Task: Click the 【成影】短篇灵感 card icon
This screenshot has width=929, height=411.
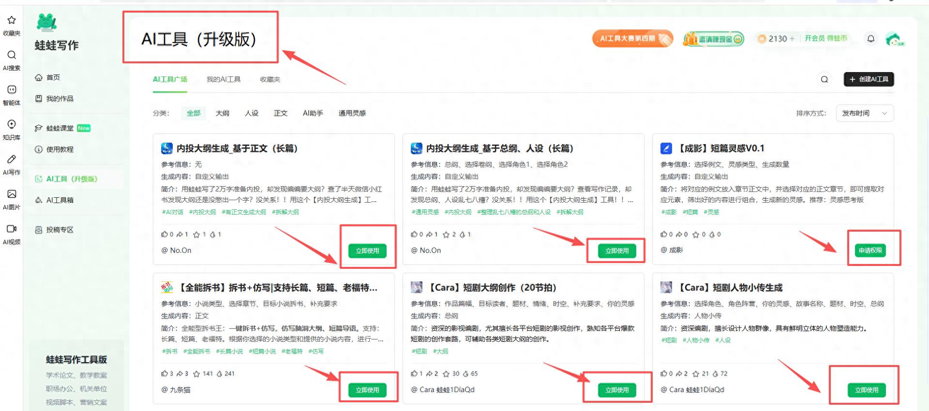Action: [666, 148]
